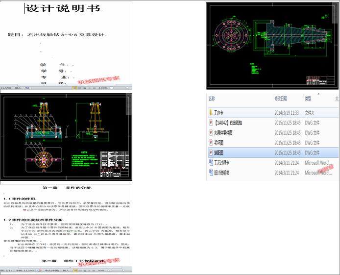The width and height of the screenshot is (340, 275).
Task: Click the DWG icon beside 【1A042】右出线轴
Action: pyautogui.click(x=211, y=123)
